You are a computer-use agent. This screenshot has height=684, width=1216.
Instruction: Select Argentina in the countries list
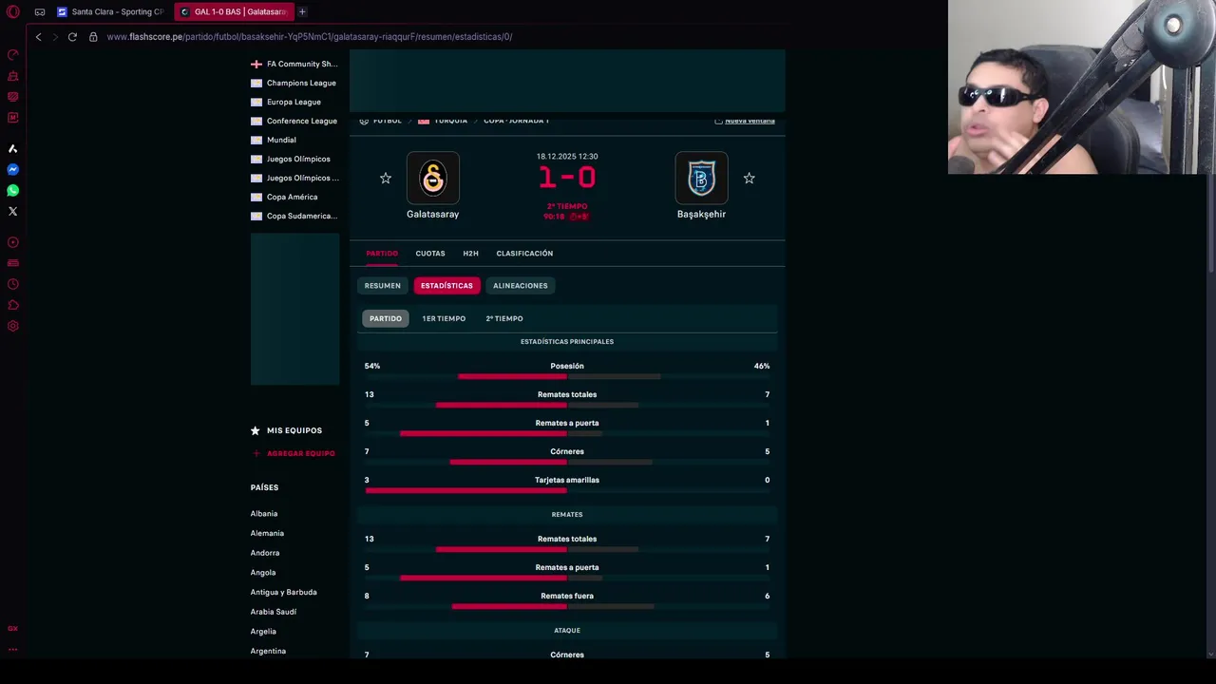tap(268, 651)
